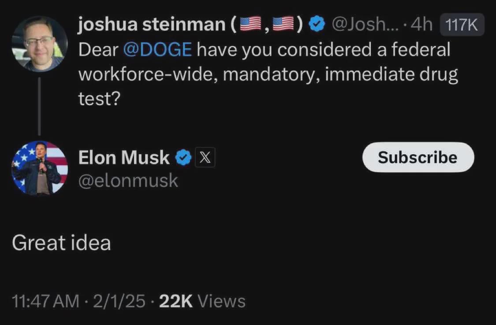Click the 11:47 AM timestamp
496x325 pixels.
[x=45, y=301]
